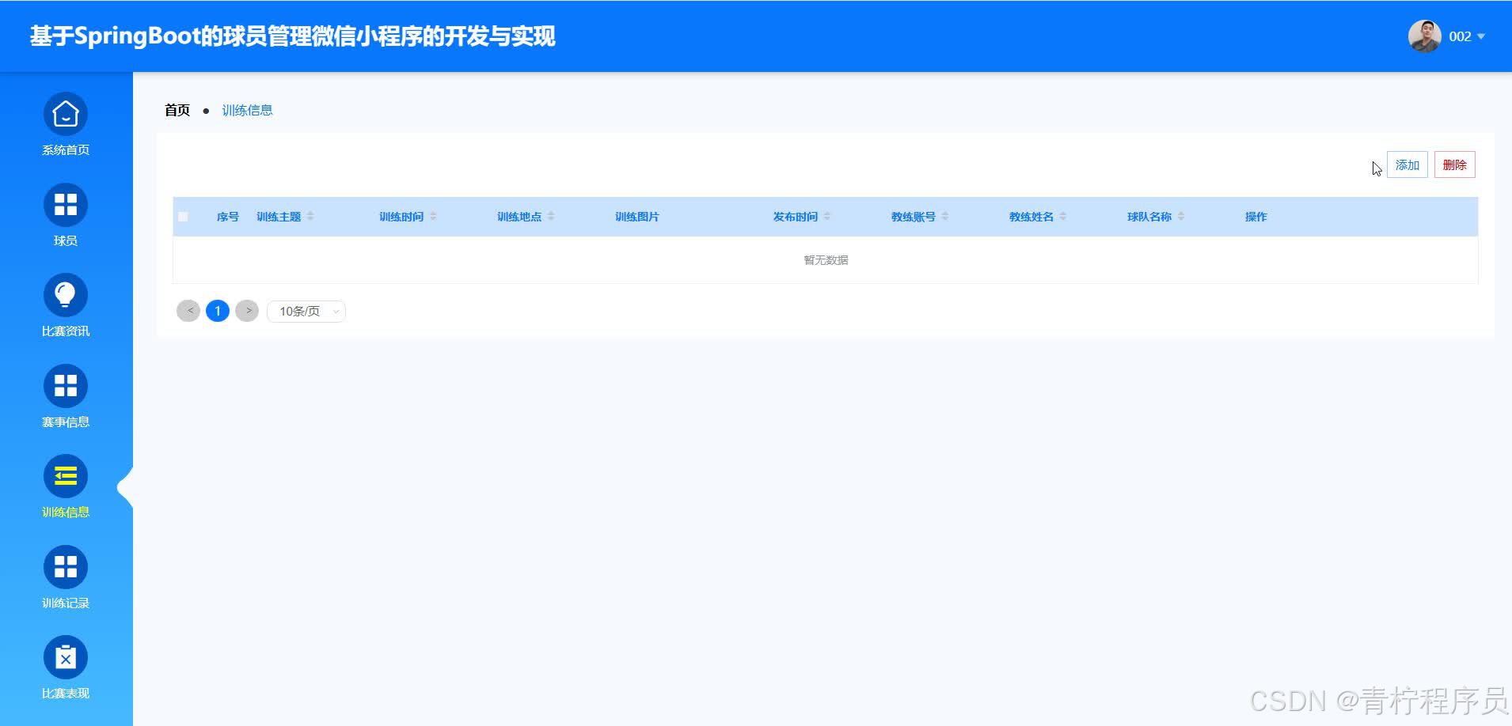
Task: Sort table by 训练时间 column
Action: pos(433,217)
